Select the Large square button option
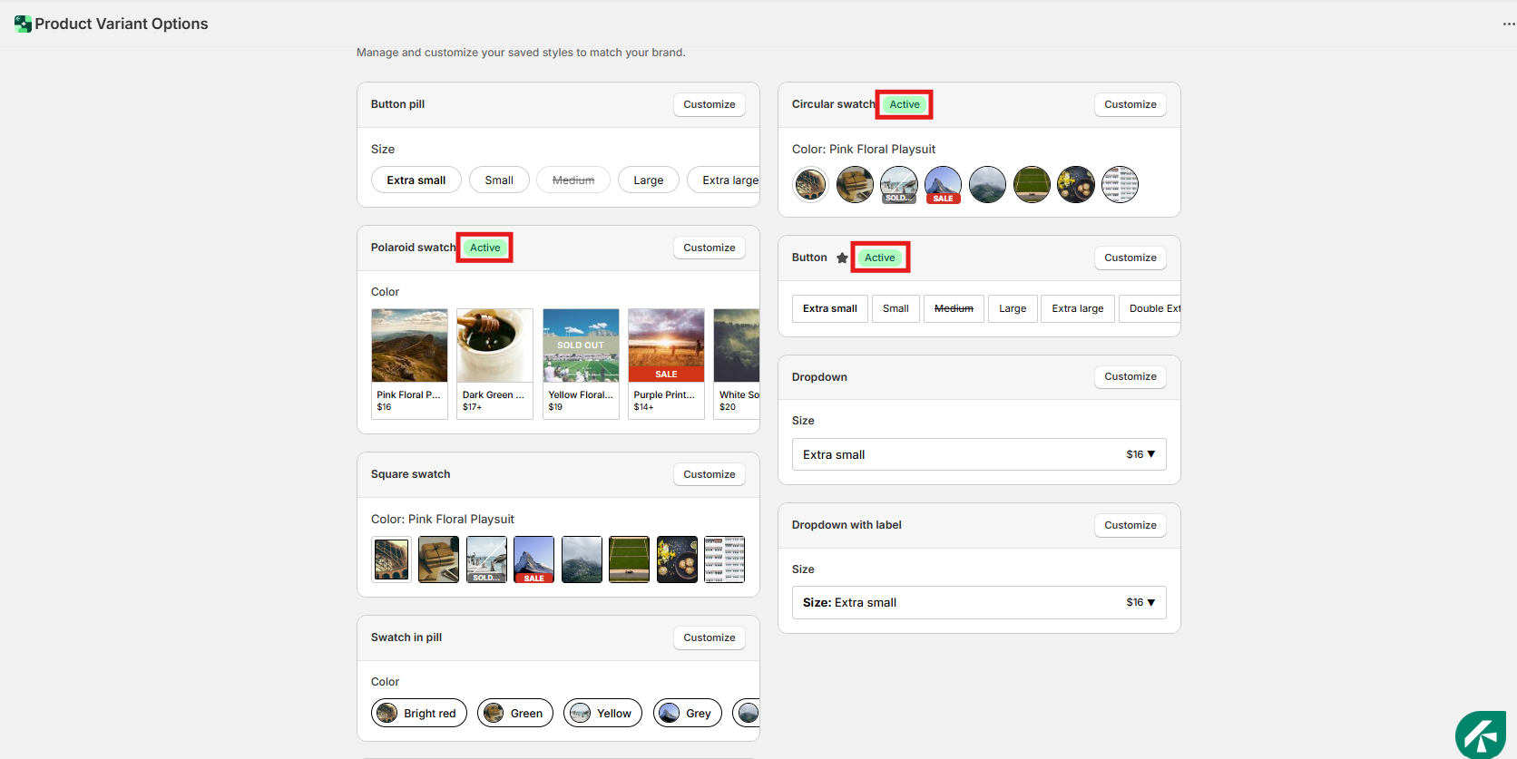This screenshot has width=1517, height=759. (x=1013, y=309)
